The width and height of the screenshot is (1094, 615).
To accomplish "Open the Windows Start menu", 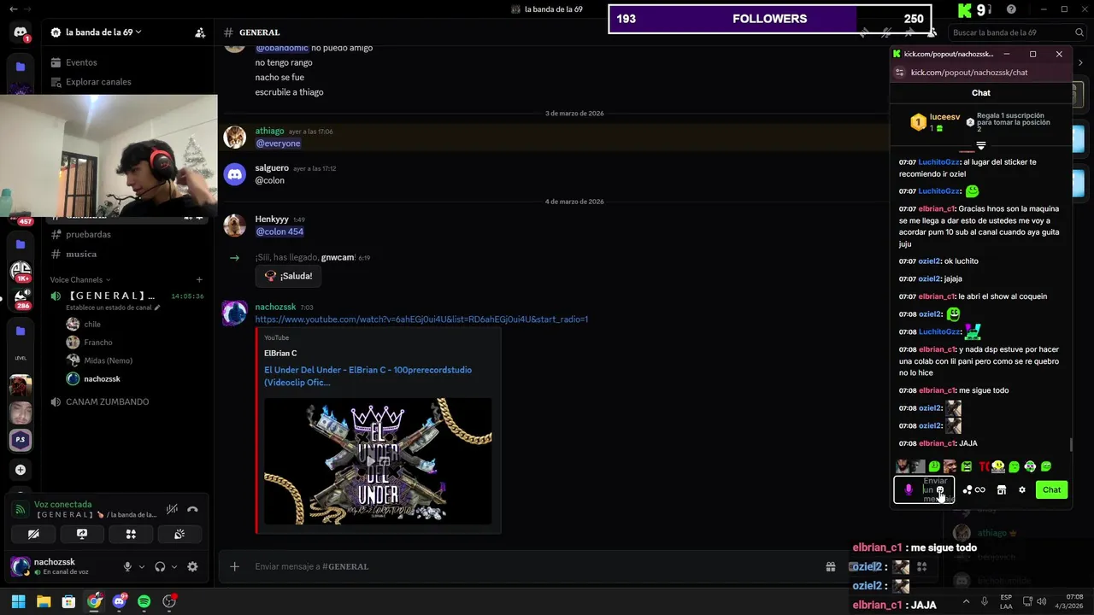I will (18, 601).
